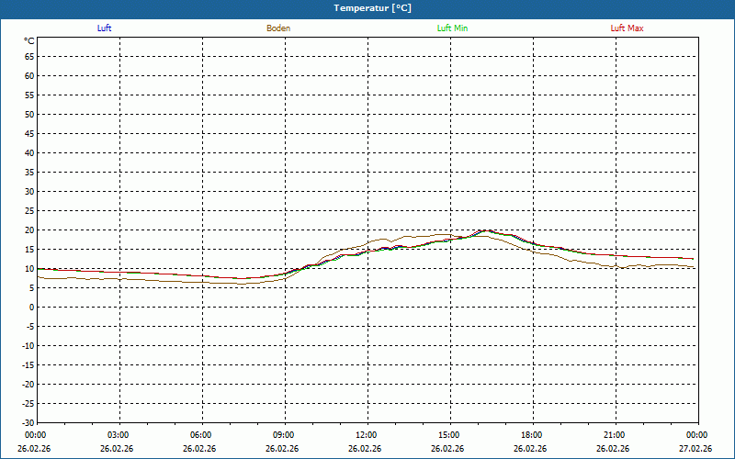Click the 27.02.26 date label
735x459 pixels.
tap(695, 449)
